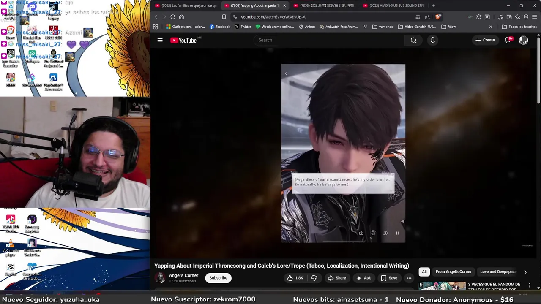Click Angel's Corner channel avatar
Screen dimensions: 541x304
[x=160, y=278]
